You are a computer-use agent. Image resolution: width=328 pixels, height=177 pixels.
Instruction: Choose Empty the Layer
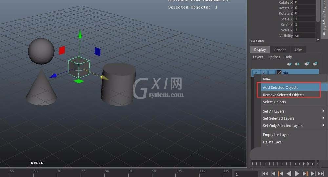click(x=294, y=135)
